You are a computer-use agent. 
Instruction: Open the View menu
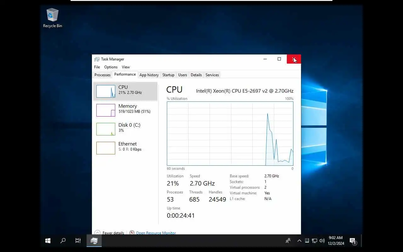(126, 67)
